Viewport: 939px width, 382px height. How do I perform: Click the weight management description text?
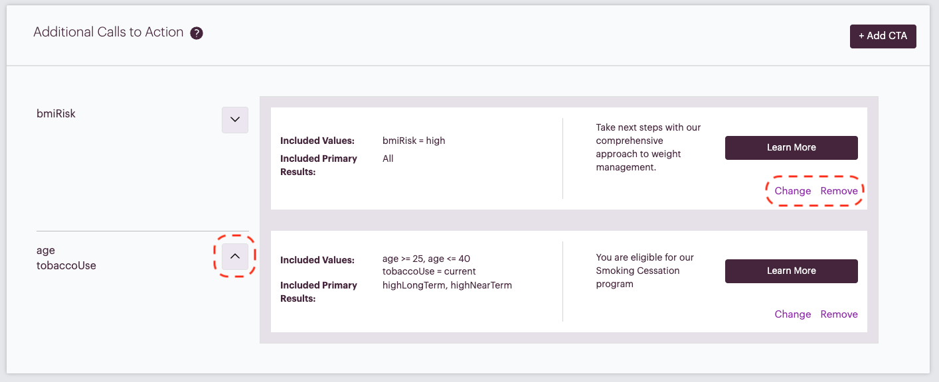tap(648, 147)
